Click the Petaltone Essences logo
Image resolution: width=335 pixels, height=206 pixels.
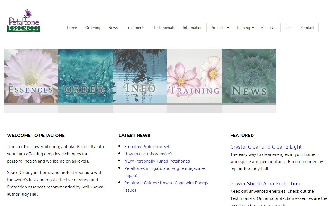coord(24,21)
